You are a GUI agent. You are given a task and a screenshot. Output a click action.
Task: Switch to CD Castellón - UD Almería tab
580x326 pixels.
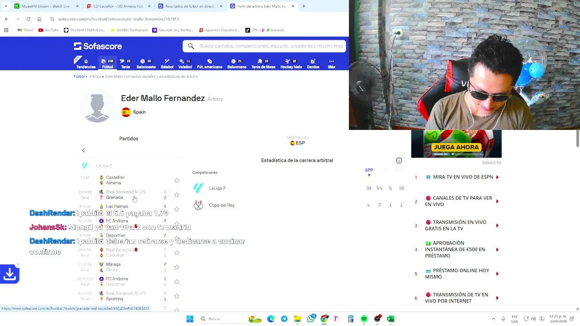[119, 6]
